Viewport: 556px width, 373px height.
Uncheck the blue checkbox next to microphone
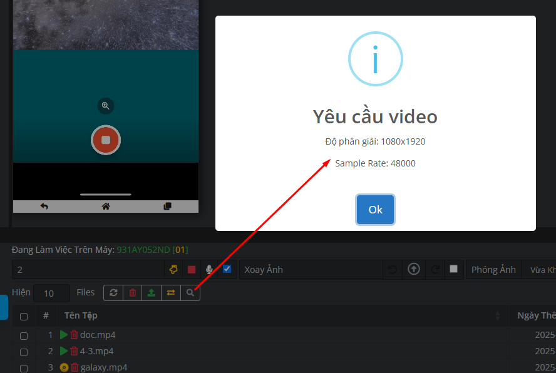coord(227,269)
